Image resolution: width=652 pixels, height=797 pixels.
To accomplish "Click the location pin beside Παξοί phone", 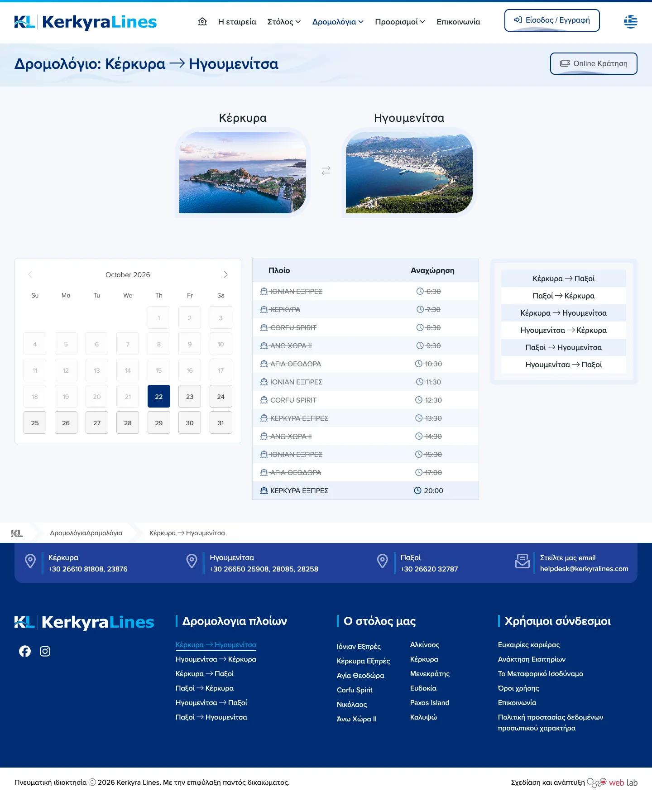I will point(383,561).
